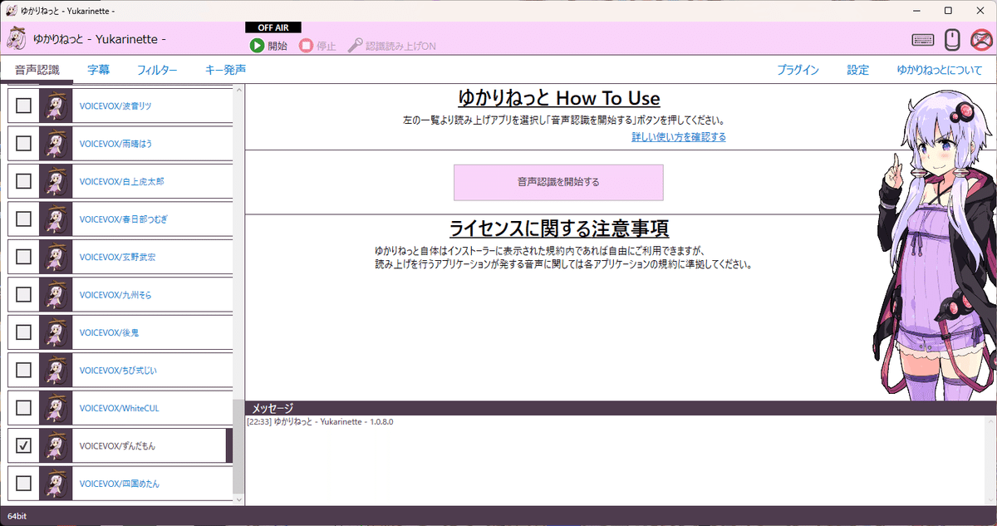Switch to the キー発声 tab
997x526 pixels.
[225, 70]
